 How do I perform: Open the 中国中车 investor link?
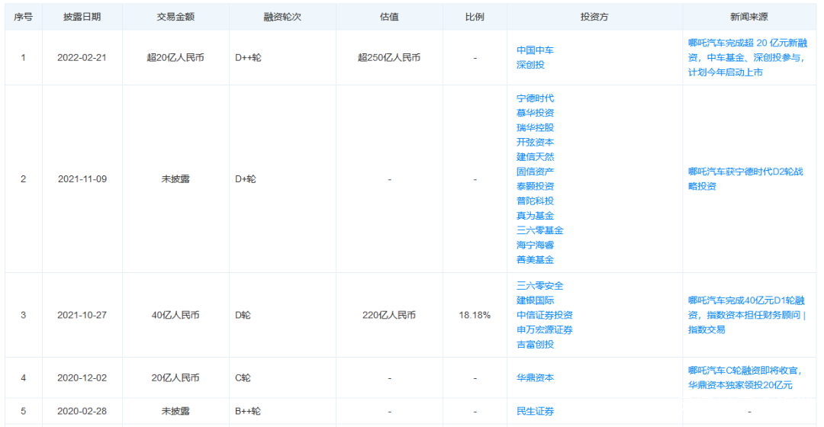click(535, 50)
